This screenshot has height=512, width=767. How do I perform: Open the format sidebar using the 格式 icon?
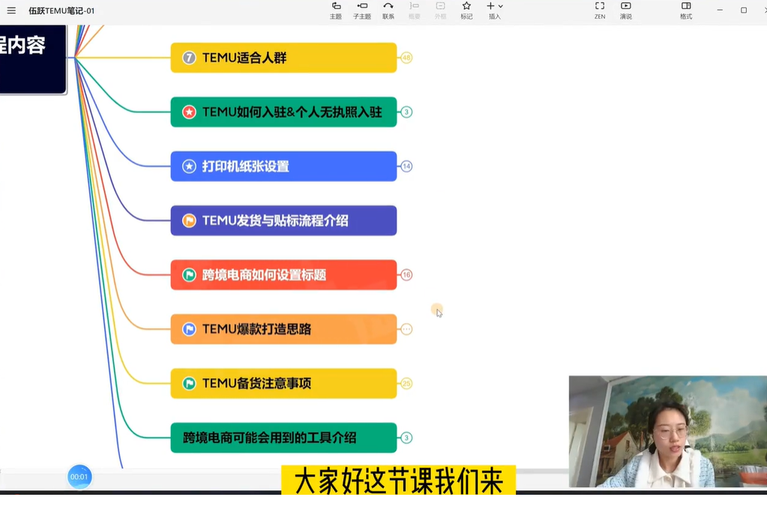685,10
